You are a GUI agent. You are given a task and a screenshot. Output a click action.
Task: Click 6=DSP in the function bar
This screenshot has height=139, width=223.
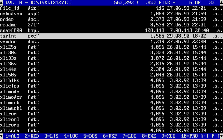(110, 136)
